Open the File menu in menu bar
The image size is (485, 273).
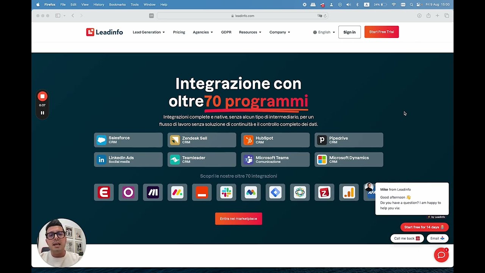(x=63, y=5)
